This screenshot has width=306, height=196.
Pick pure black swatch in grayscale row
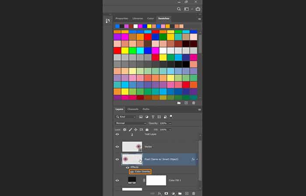click(186, 64)
